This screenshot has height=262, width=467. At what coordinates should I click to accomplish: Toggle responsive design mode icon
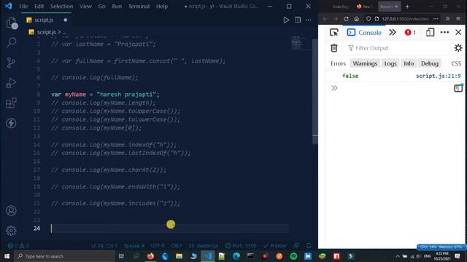pyautogui.click(x=430, y=32)
